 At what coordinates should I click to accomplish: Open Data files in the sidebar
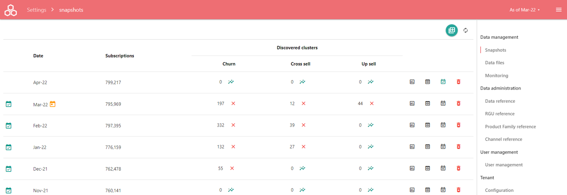click(x=494, y=63)
